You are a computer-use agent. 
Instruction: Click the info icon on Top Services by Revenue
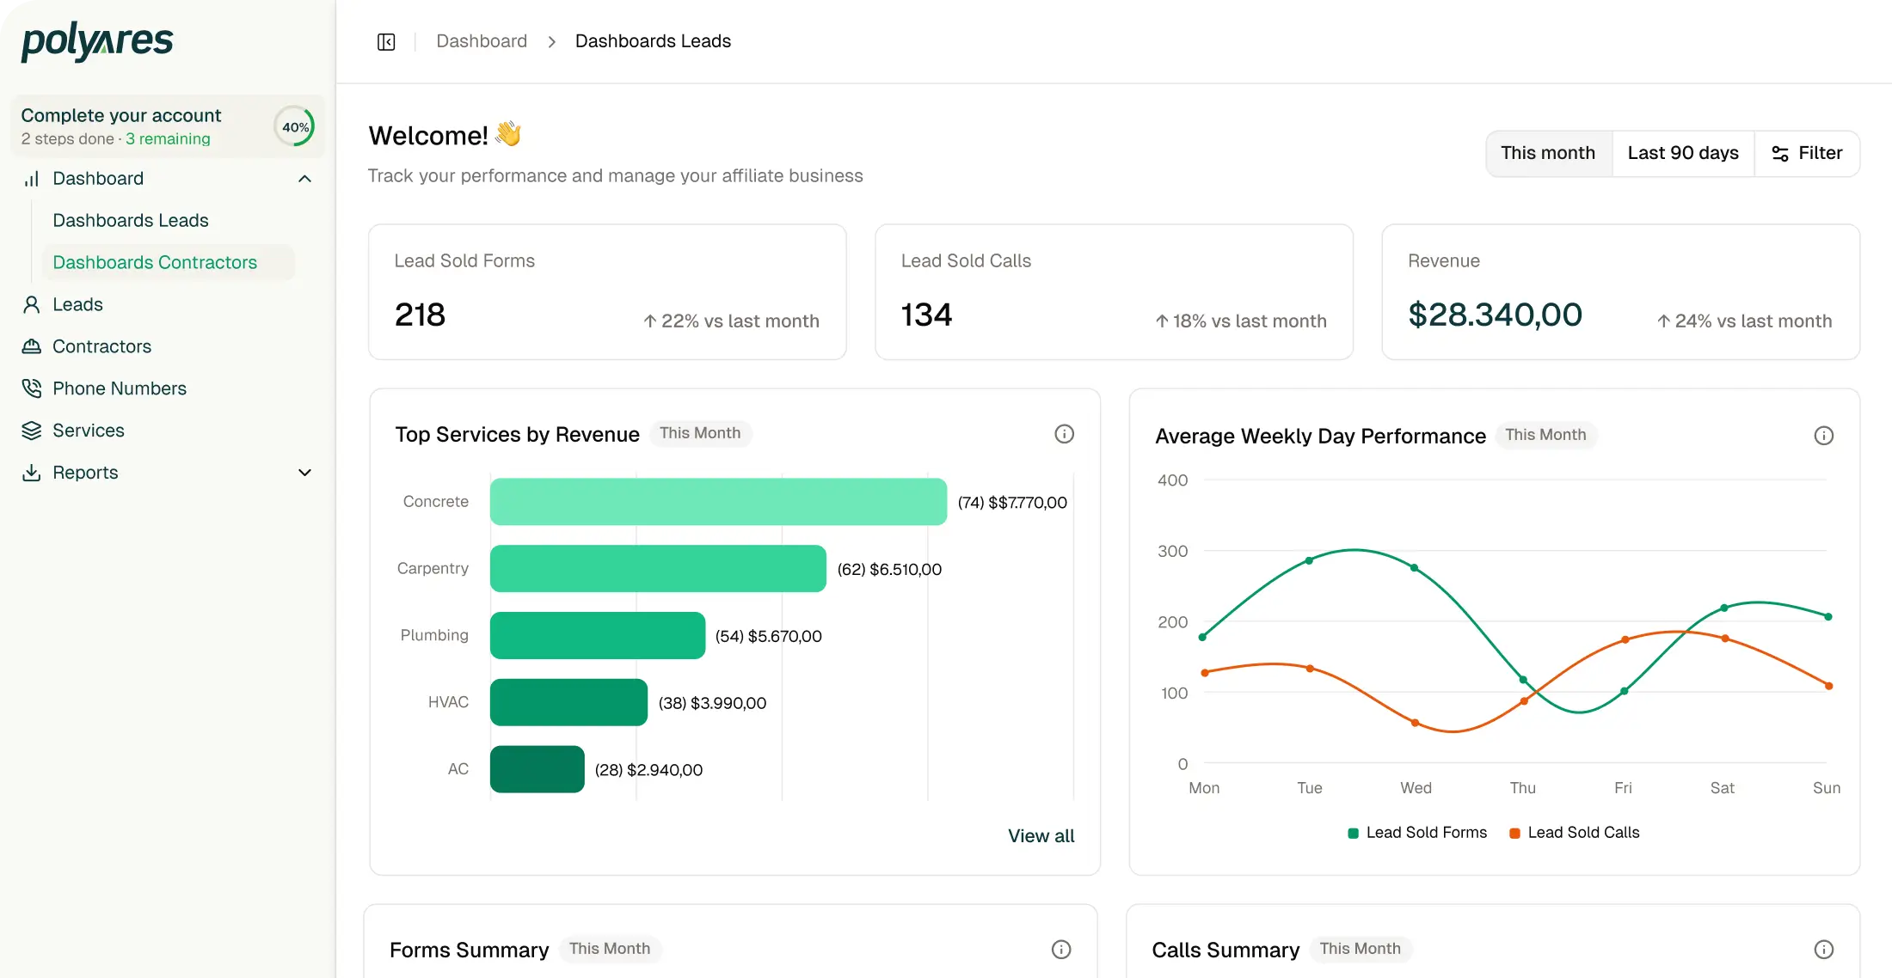point(1064,434)
